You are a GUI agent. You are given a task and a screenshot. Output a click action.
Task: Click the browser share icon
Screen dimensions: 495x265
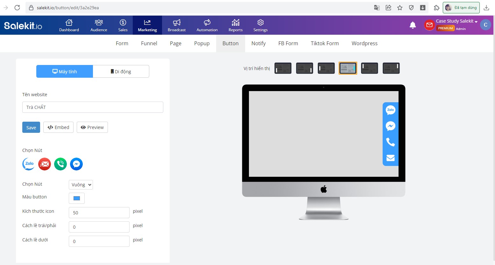[388, 8]
